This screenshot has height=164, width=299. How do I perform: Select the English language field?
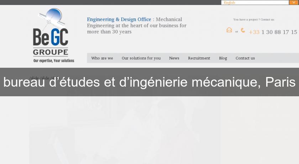tap(255, 2)
